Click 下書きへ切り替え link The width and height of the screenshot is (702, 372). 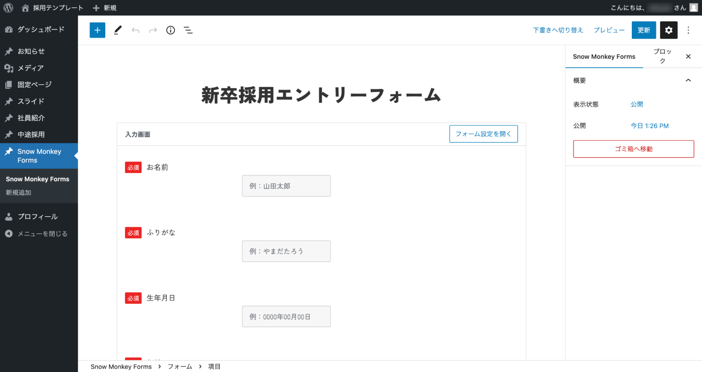558,30
